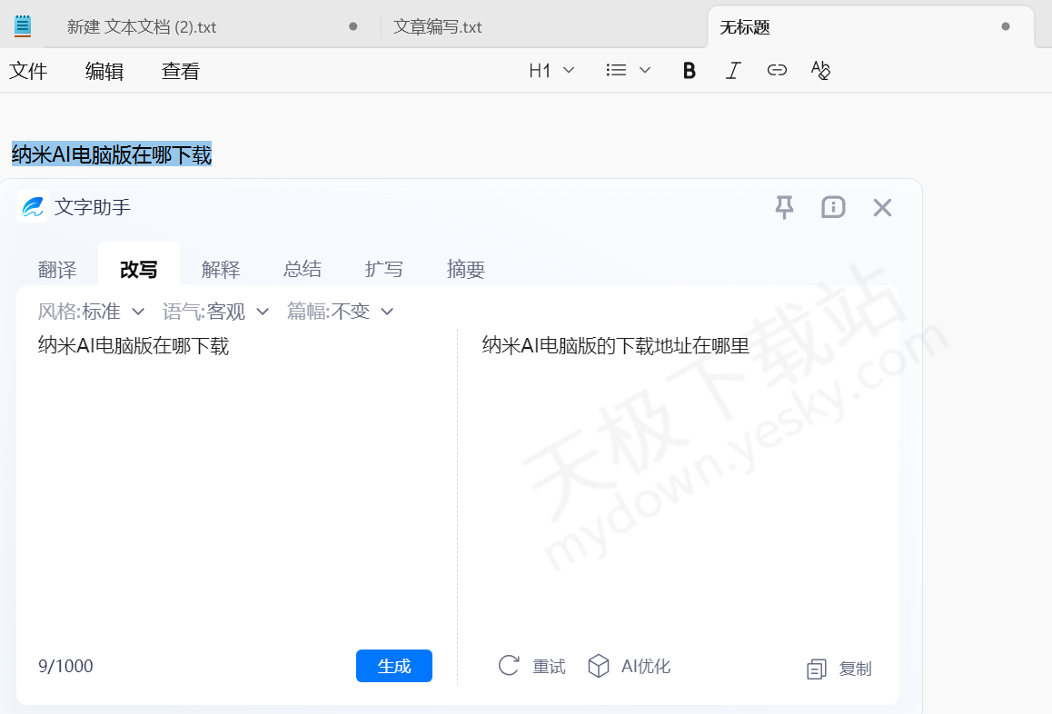Expand the 风格:标准 dropdown
This screenshot has height=714, width=1052.
point(91,312)
